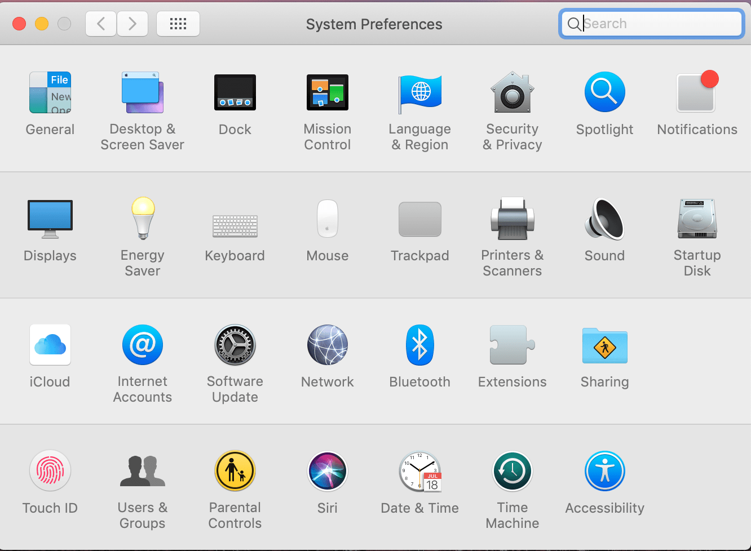The image size is (751, 551).
Task: Open Network preferences
Action: pyautogui.click(x=328, y=345)
